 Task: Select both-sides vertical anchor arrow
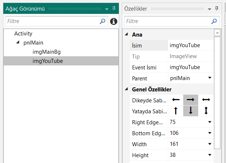pyautogui.click(x=206, y=111)
